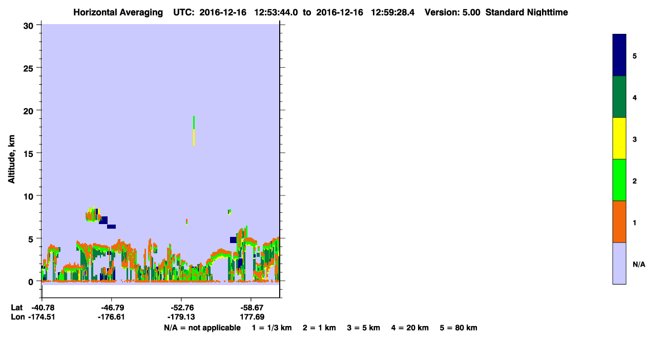666x342 pixels.
Task: Click 'N/A = not applicable' legend text
Action: (x=202, y=328)
